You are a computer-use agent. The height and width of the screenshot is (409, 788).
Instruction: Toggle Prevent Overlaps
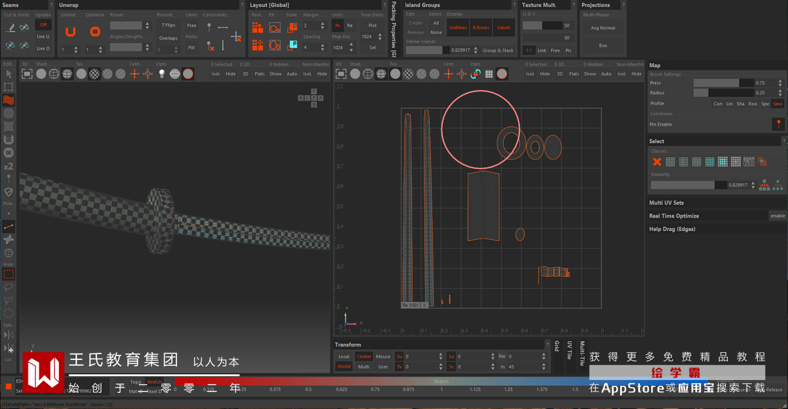[168, 38]
